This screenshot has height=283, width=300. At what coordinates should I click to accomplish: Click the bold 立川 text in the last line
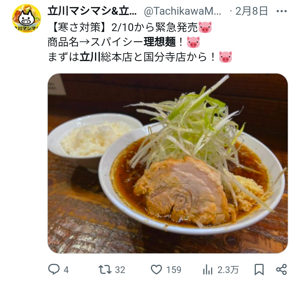[90, 57]
